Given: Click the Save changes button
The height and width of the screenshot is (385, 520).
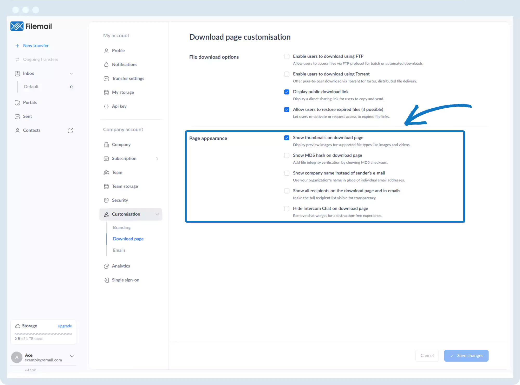Looking at the screenshot, I should tap(466, 356).
